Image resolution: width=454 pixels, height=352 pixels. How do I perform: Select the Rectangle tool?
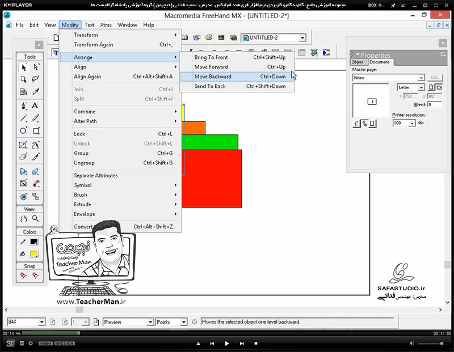coord(36,131)
